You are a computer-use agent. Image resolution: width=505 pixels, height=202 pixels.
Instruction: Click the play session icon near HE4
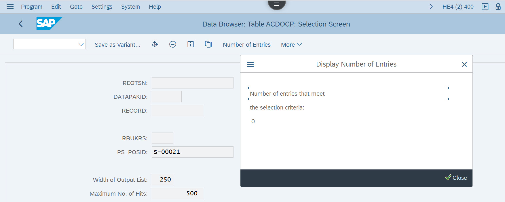(485, 7)
